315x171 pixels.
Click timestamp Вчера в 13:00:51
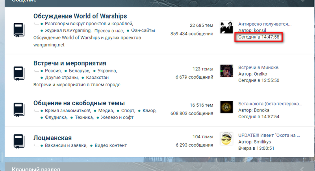click(256, 148)
